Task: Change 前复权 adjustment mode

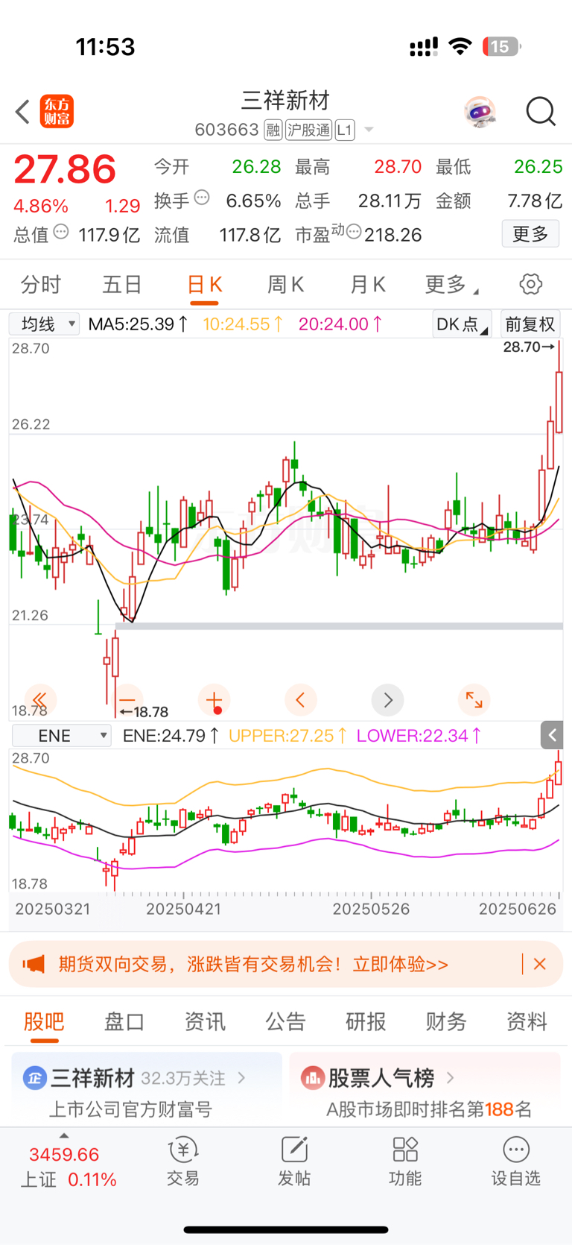Action: (530, 324)
